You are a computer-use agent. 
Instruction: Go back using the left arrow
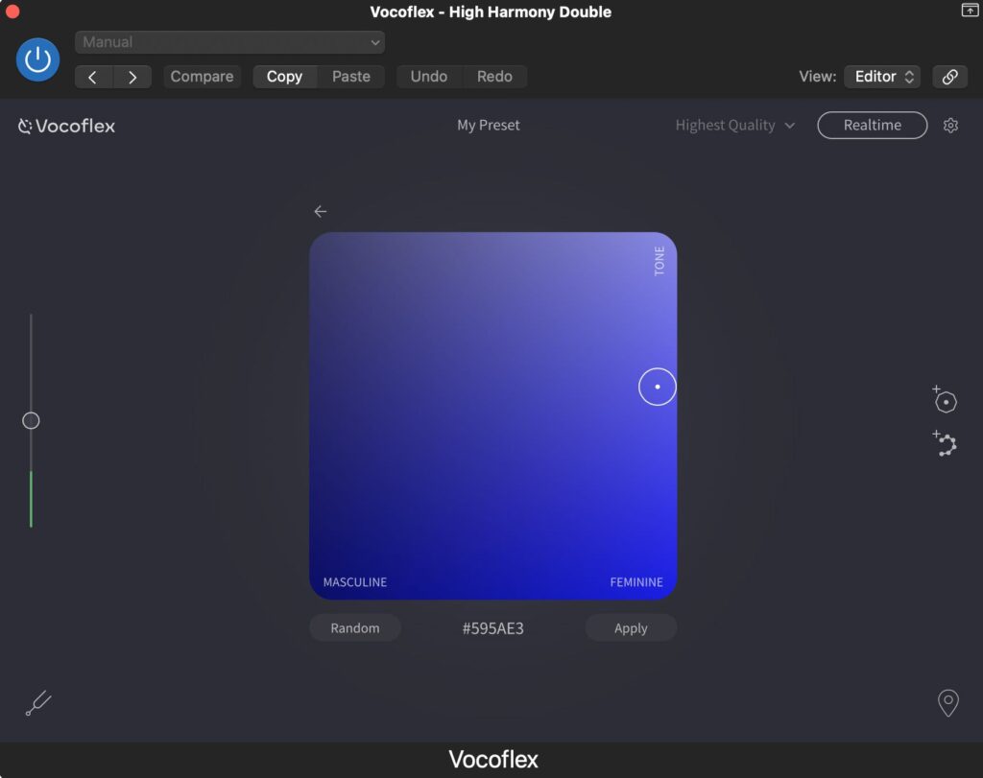pos(321,212)
